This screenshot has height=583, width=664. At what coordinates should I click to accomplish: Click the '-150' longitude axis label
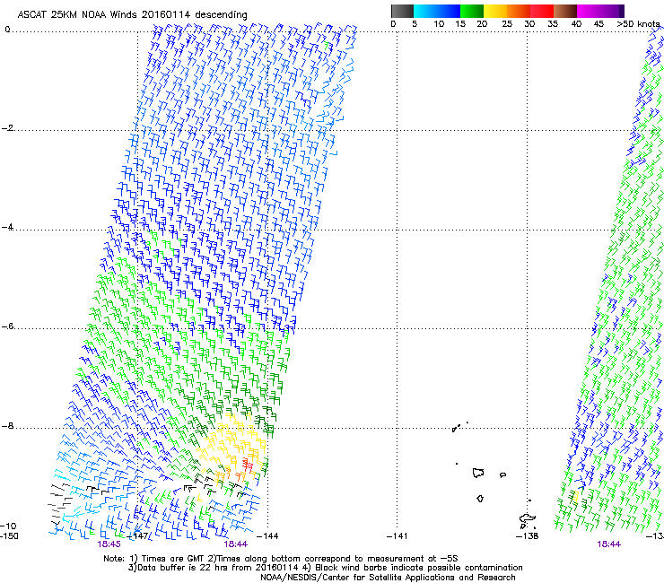tap(9, 536)
